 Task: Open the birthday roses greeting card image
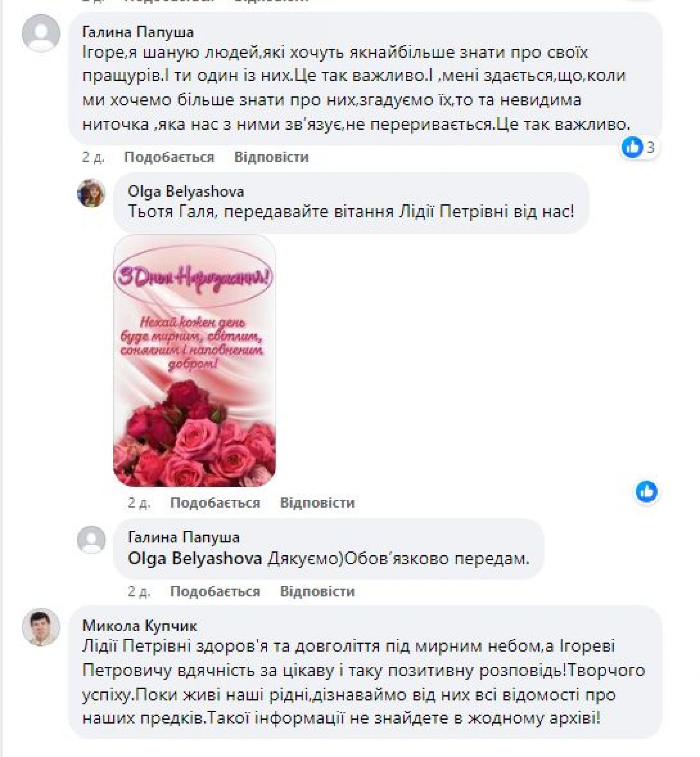[x=194, y=361]
